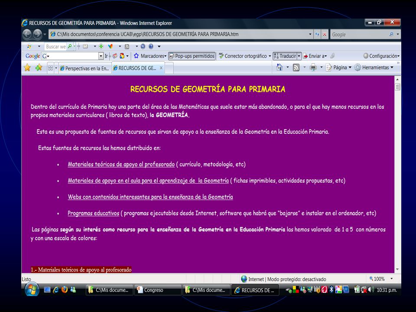Open the Enviar a menu
The height and width of the screenshot is (312, 416).
point(315,56)
